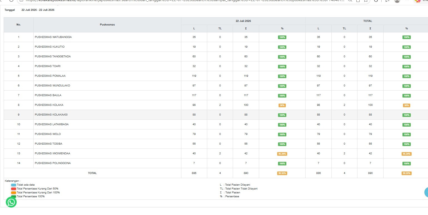Click Polinggona's 100% badge under TOTAL group
Image resolution: width=428 pixels, height=215 pixels.
point(407,163)
